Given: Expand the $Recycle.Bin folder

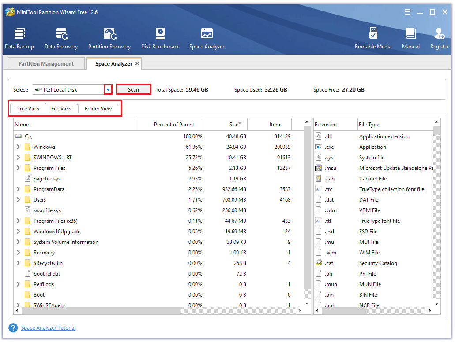Looking at the screenshot, I should pyautogui.click(x=18, y=263).
